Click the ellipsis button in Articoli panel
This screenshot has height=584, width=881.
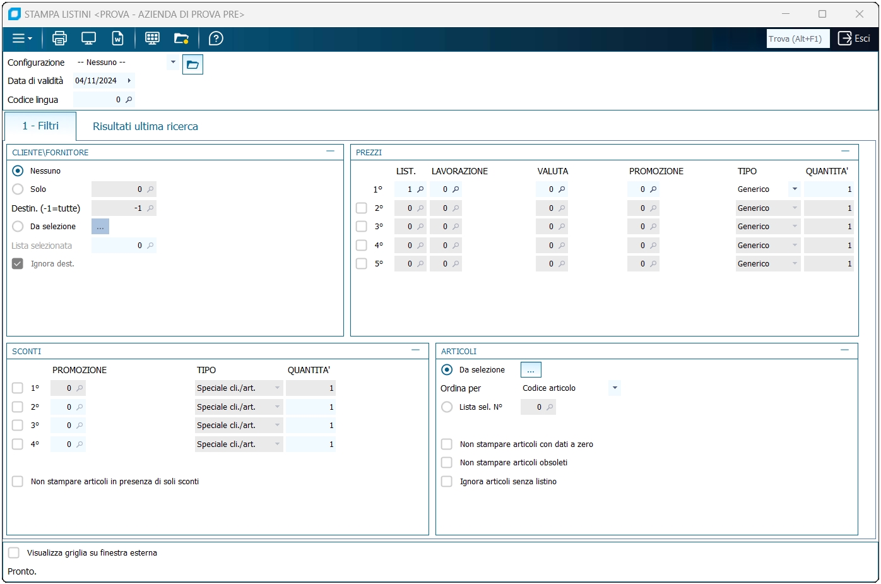tap(531, 370)
